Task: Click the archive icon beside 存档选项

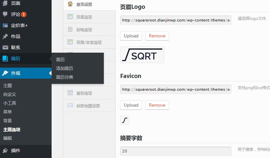Action: [70, 29]
